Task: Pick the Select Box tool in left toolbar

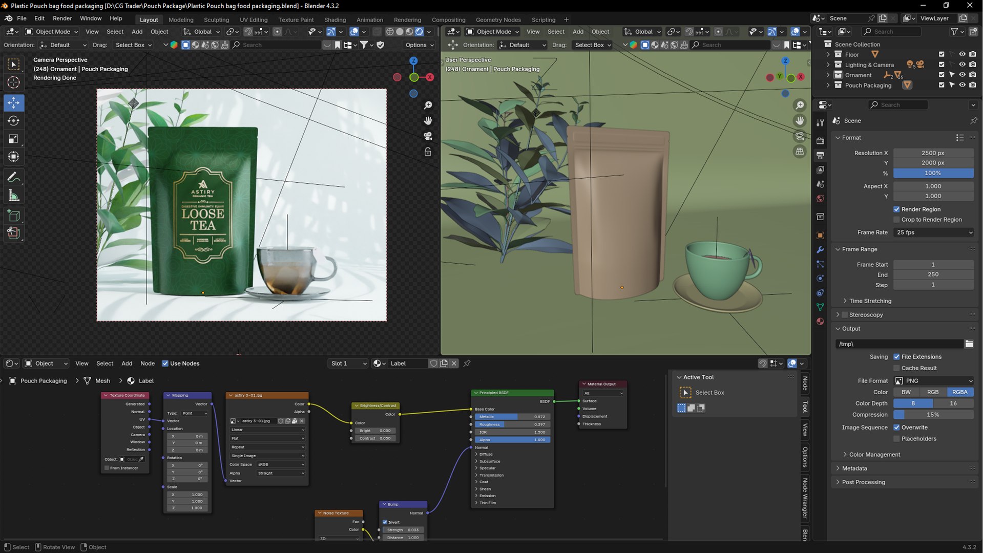Action: (14, 65)
